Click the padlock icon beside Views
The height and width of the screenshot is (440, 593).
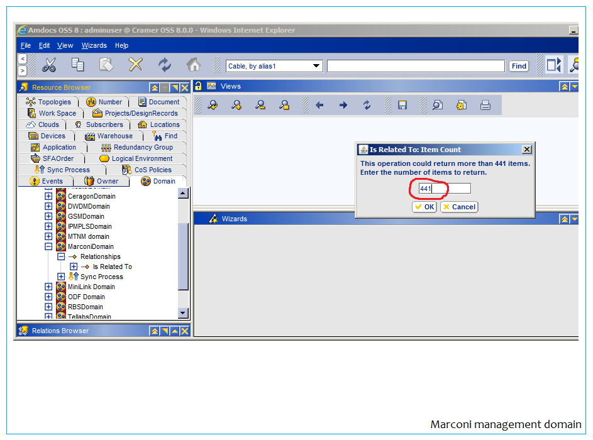pyautogui.click(x=198, y=86)
